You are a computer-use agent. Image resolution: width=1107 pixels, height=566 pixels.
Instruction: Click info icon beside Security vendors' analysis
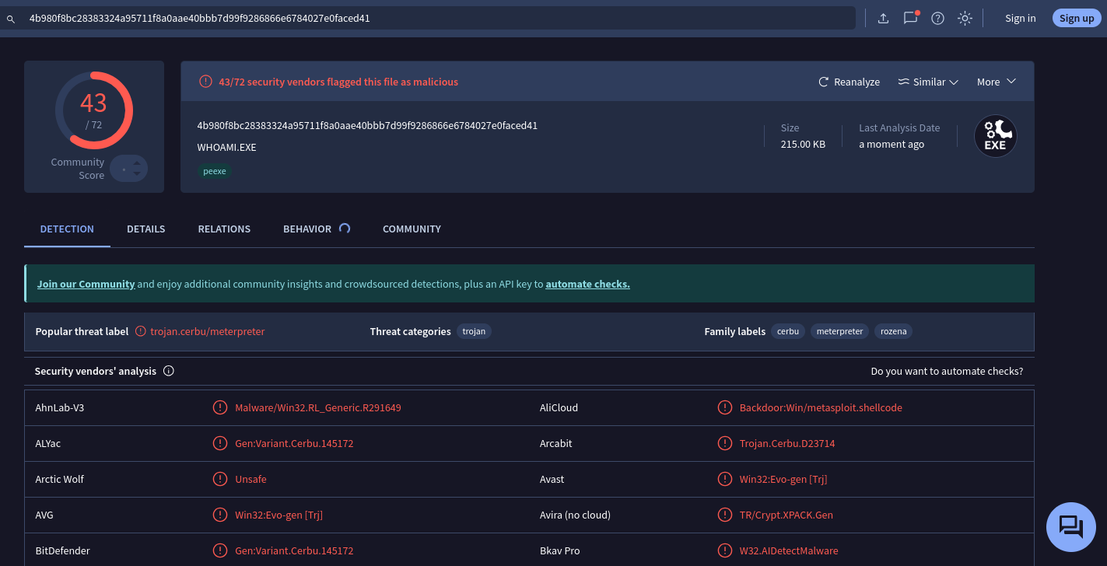[169, 371]
